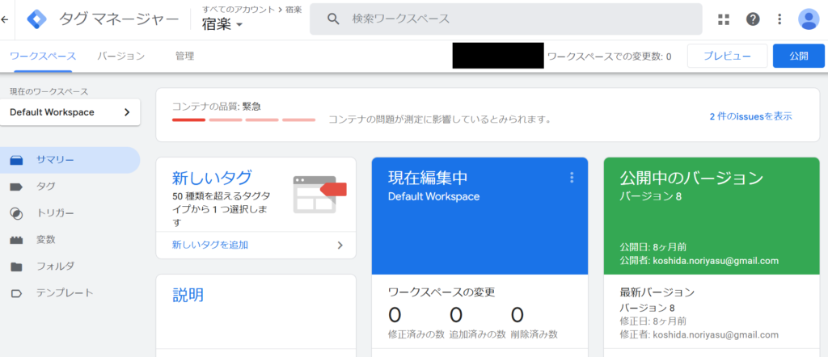The image size is (828, 357).
Task: Click the 新しいタグ card heading
Action: (x=212, y=178)
